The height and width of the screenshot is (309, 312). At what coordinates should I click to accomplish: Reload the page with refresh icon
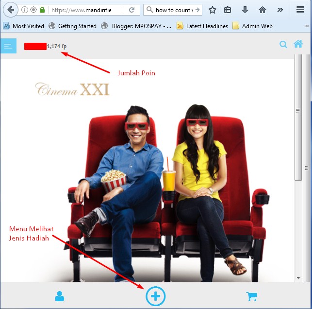(x=131, y=10)
